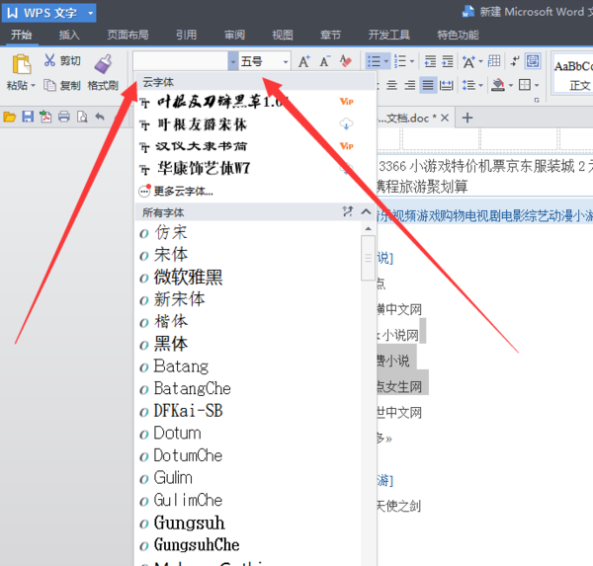Open a file with the folder icon
The width and height of the screenshot is (593, 566).
coord(10,117)
